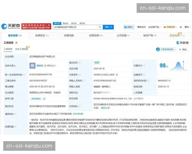This screenshot has width=192, height=154.
Task: Open the 开通会员 membership dropdown
Action: [x=170, y=27]
